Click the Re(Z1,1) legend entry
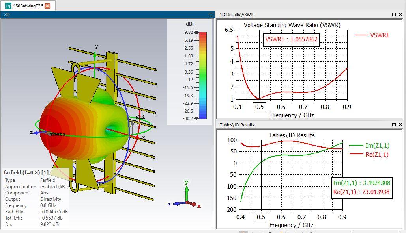This screenshot has width=406, height=233. point(369,154)
